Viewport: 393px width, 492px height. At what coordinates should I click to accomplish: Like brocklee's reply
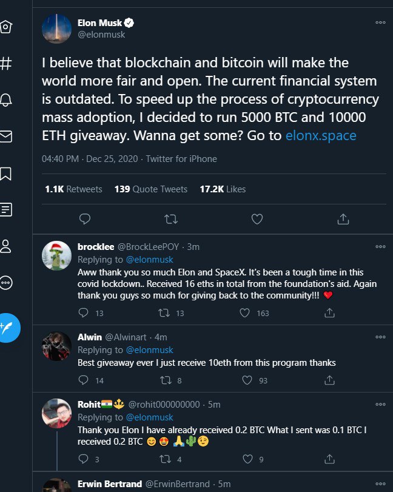coord(245,313)
